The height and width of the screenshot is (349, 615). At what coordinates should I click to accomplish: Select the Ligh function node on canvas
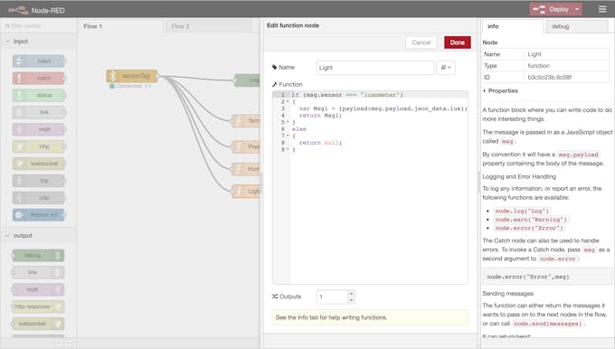246,191
